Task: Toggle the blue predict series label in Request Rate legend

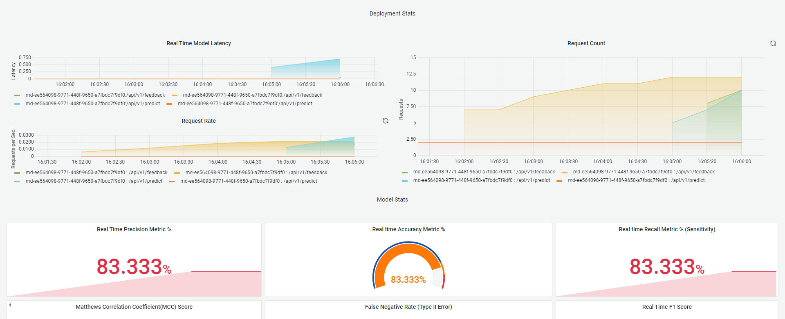Action: tap(94, 181)
